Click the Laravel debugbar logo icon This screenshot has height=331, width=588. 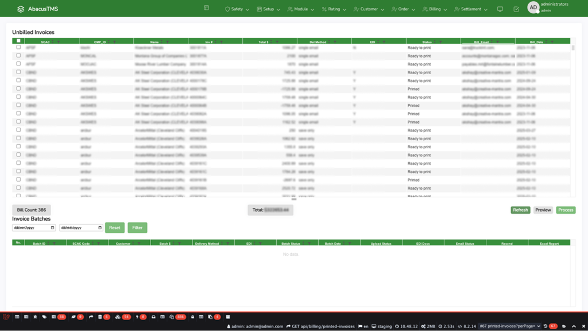[x=6, y=317]
